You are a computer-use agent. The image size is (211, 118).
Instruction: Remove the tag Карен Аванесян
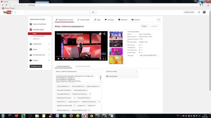pos(99,87)
